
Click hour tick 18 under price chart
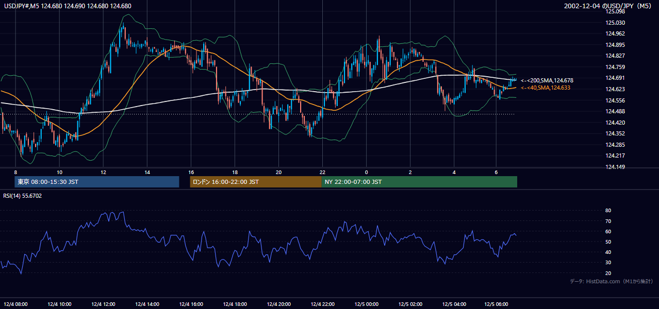coord(235,172)
